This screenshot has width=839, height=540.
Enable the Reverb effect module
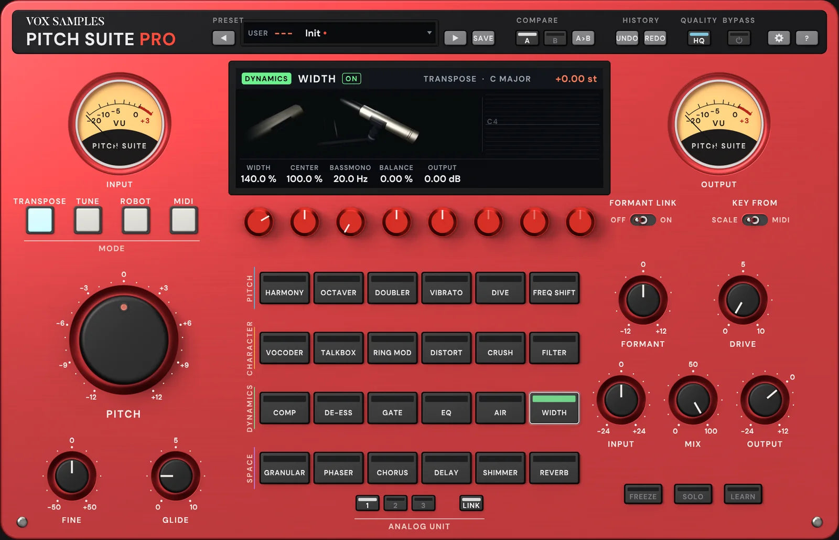(554, 468)
